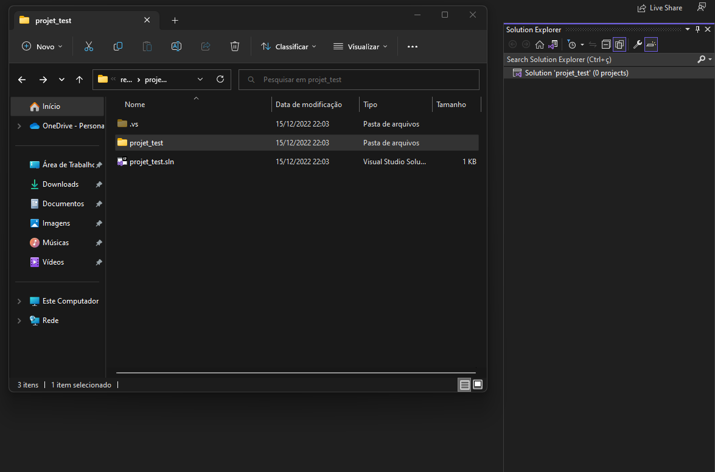Refresh the projet_test folder
This screenshot has width=715, height=472.
(220, 79)
